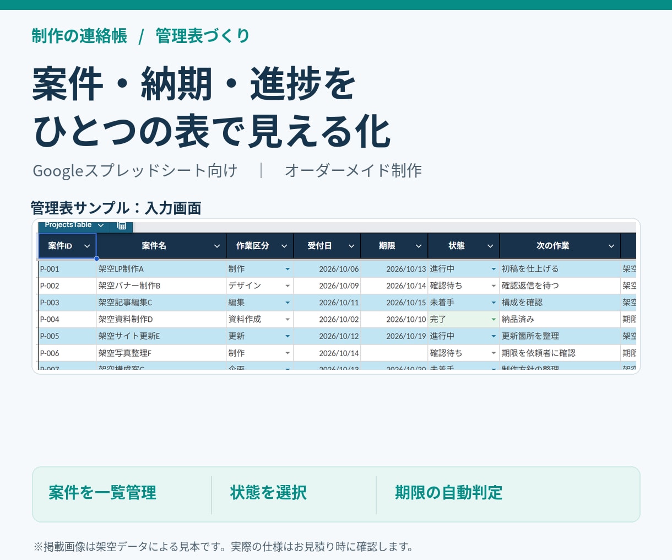Select the 受付日 2026/10/09 cell
Screen dimensions: 672x560
pos(327,286)
